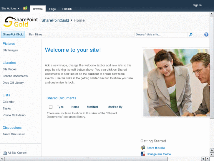Click the Discussions sidebar heading
214x161 pixels.
click(12, 128)
